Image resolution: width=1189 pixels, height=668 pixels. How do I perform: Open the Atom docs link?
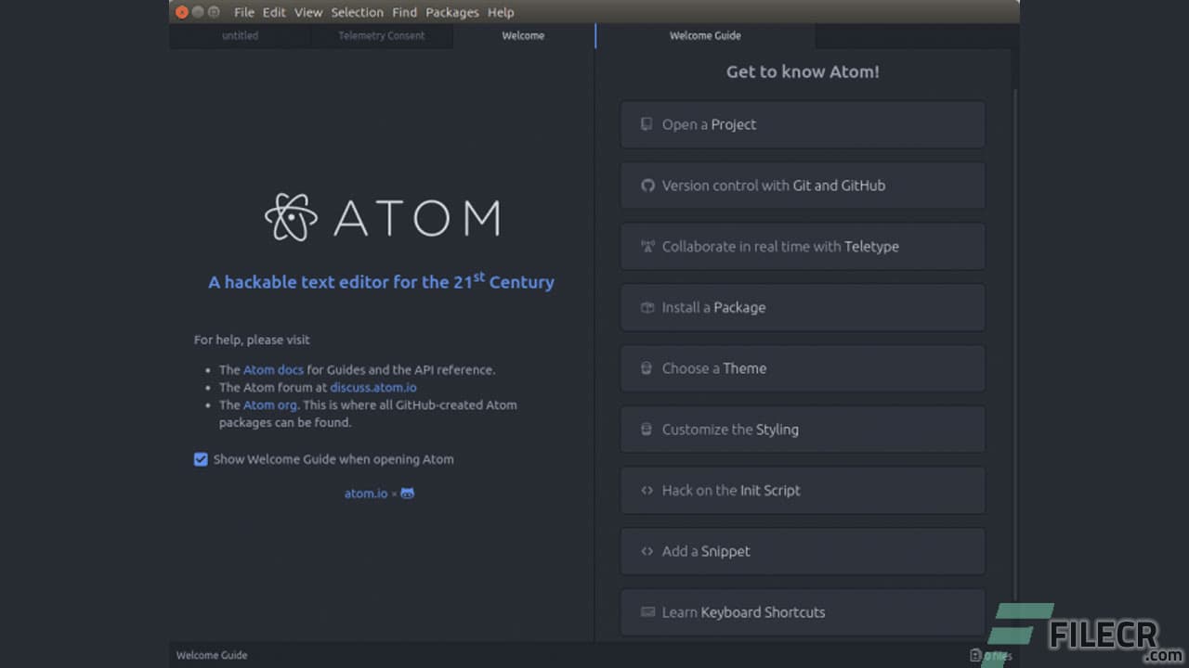[273, 369]
